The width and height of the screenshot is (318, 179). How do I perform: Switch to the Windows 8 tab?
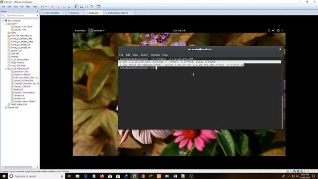75,13
